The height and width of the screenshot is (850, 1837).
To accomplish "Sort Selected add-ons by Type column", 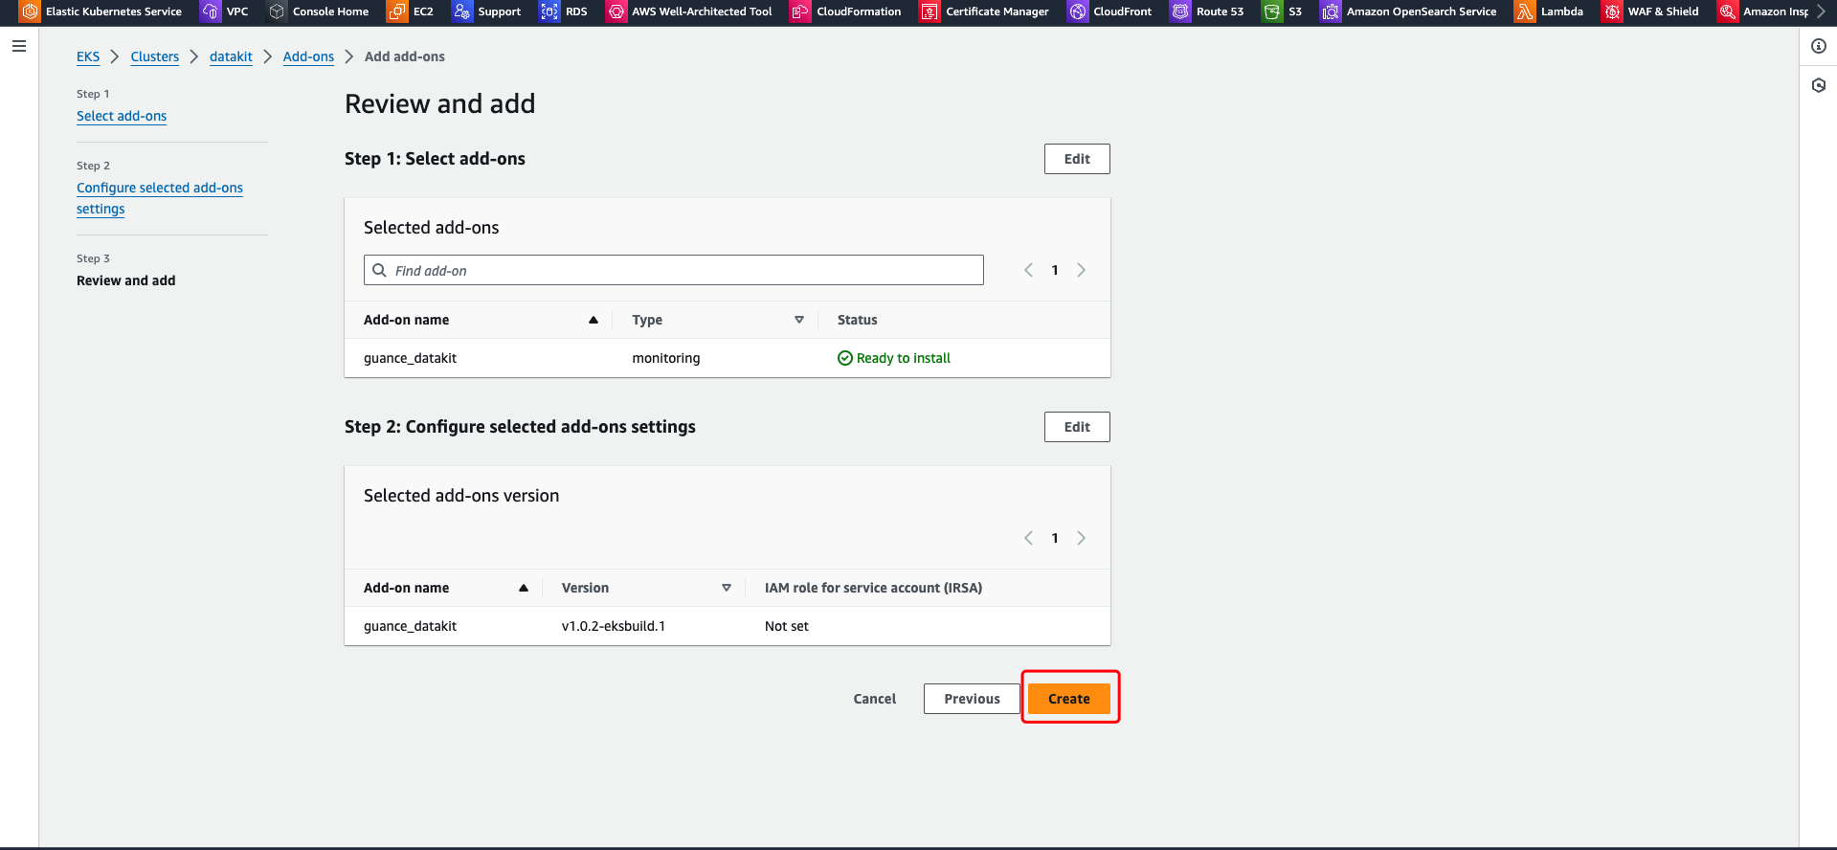I will point(798,320).
